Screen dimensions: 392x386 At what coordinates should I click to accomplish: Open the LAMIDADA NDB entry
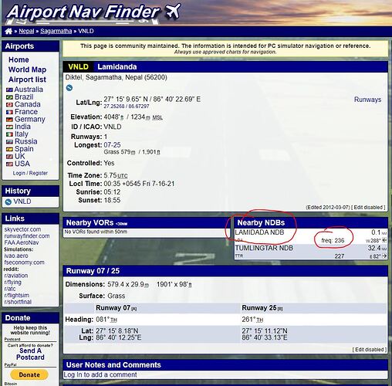[x=259, y=232]
